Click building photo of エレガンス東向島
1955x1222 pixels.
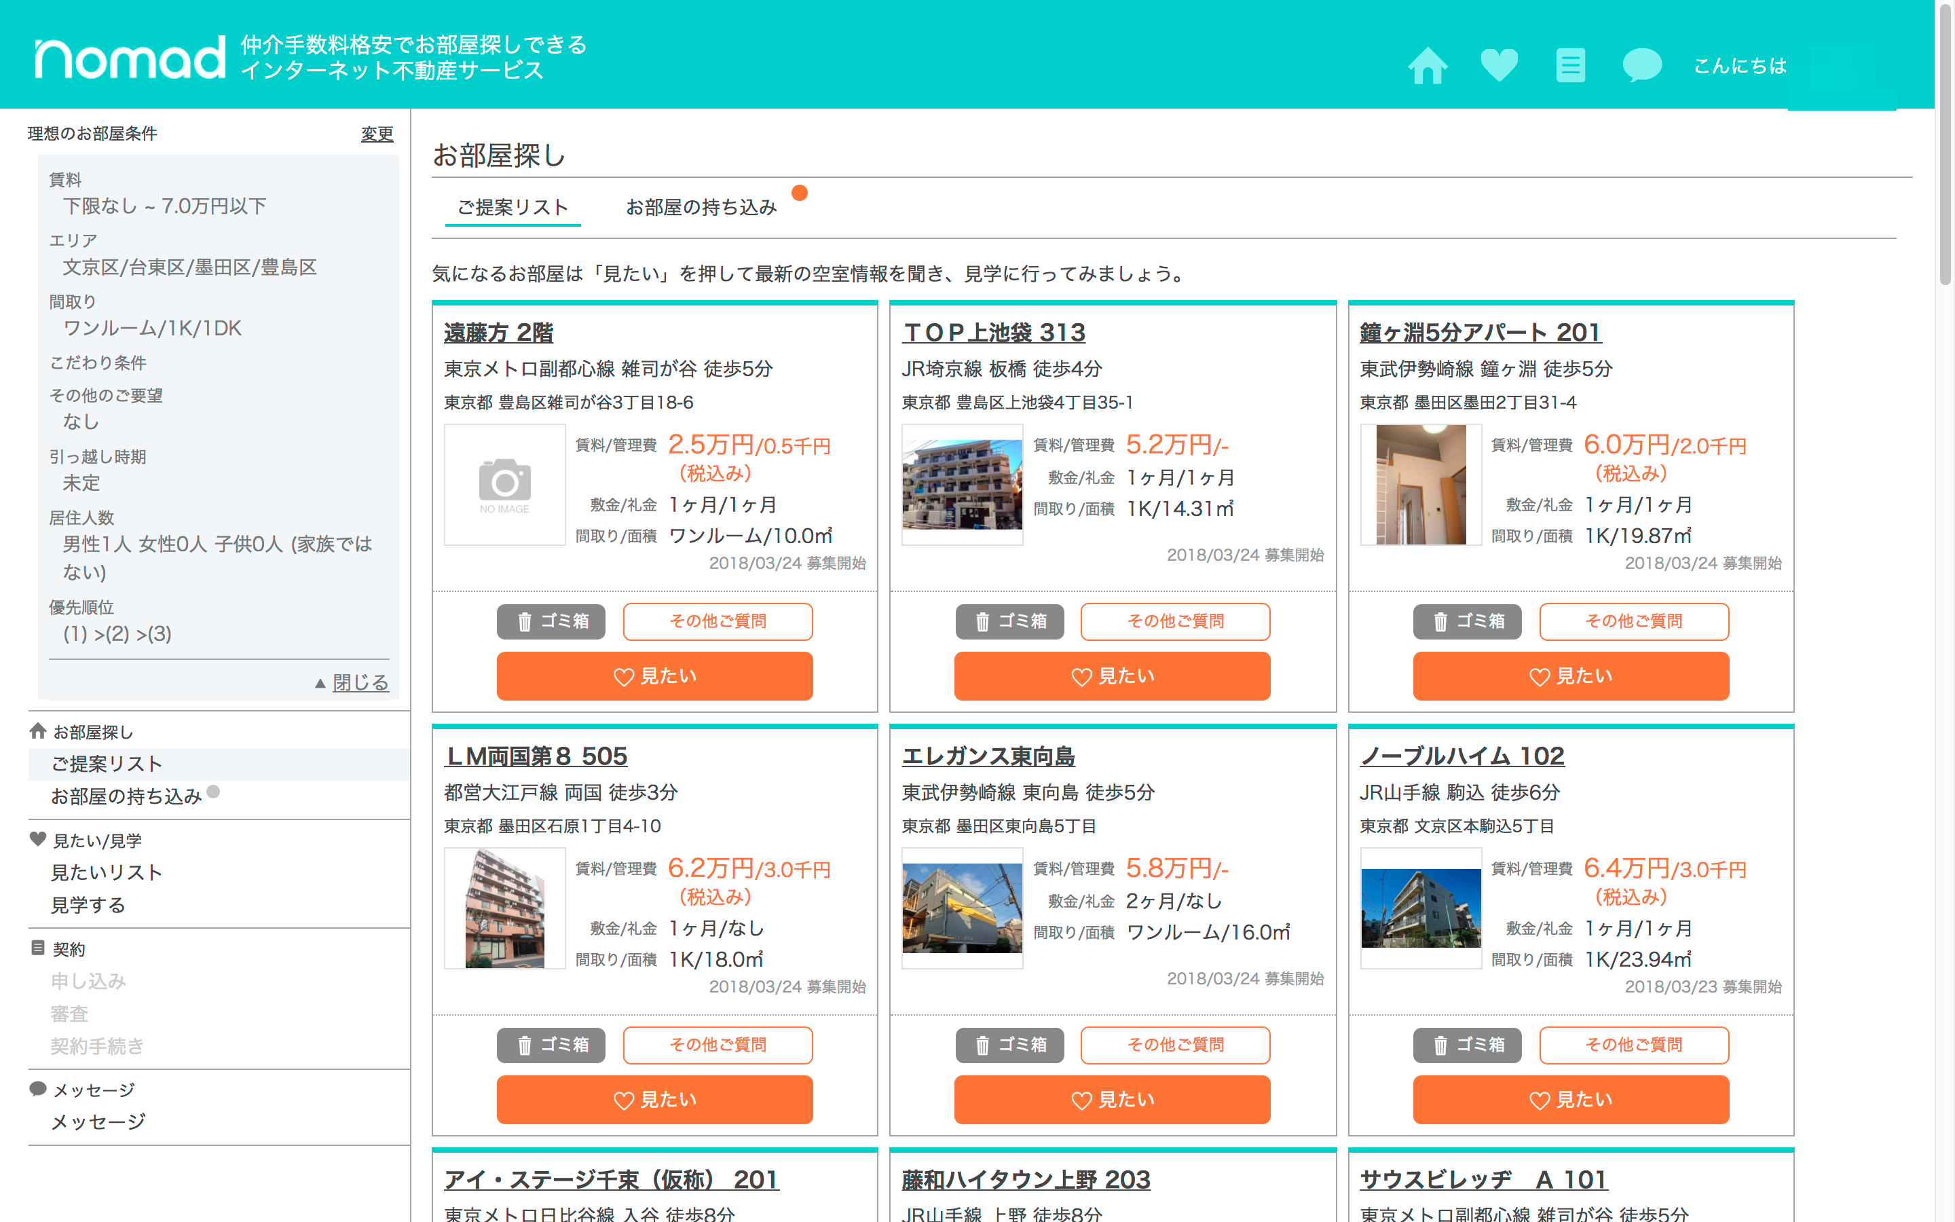962,908
